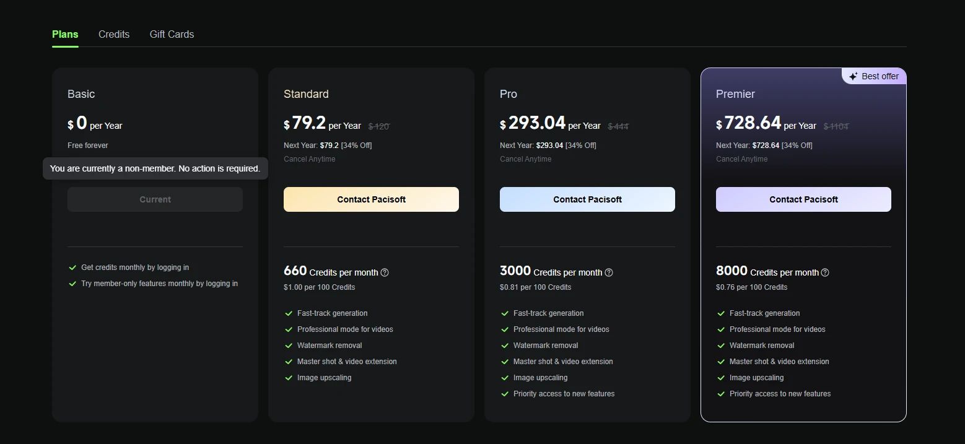Click checkmark beside Standard Watermark removal
This screenshot has width=965, height=444.
point(289,346)
